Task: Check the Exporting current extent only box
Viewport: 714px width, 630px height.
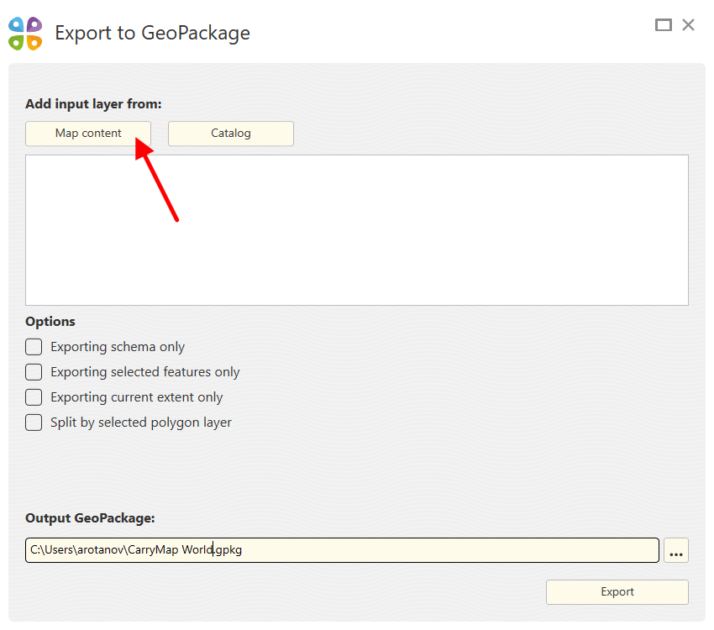Action: (34, 397)
